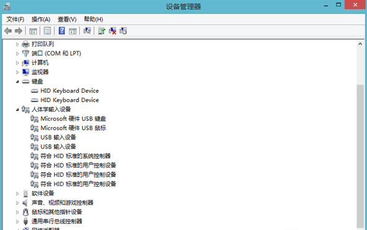Open the Properties toolbar icon
The image size is (367, 230).
pyautogui.click(x=47, y=31)
